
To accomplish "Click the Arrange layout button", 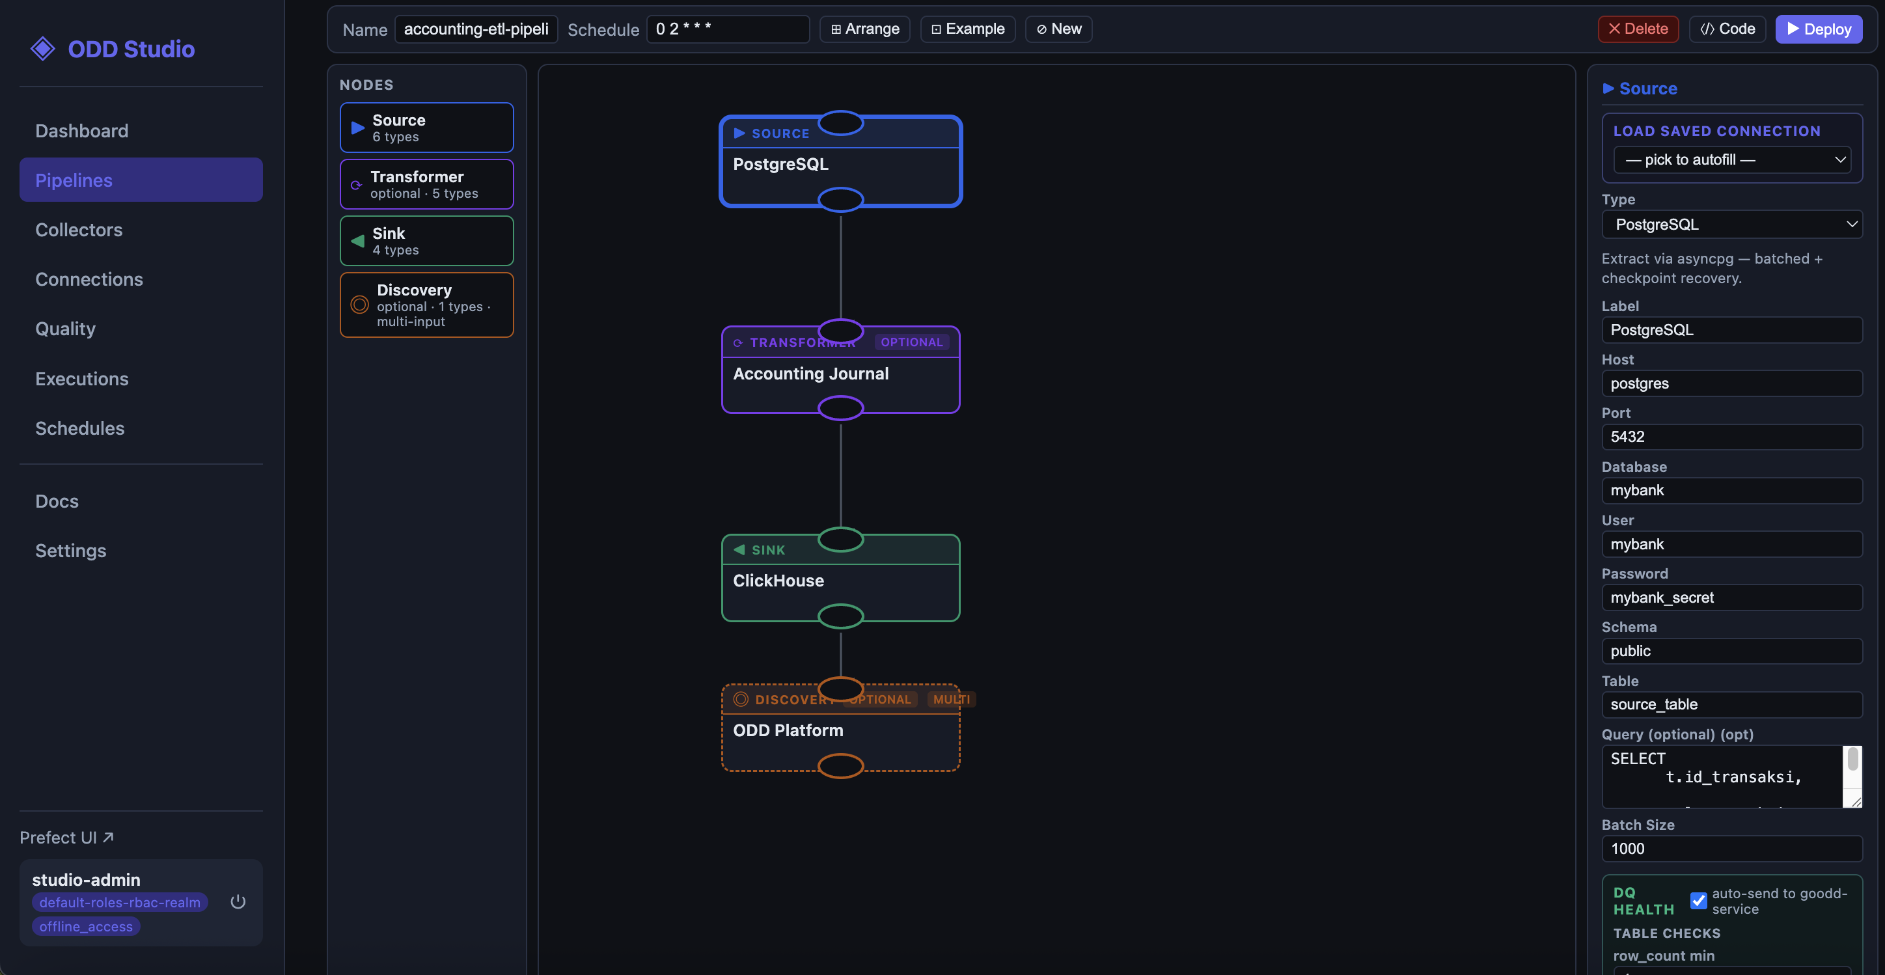I will pos(864,29).
